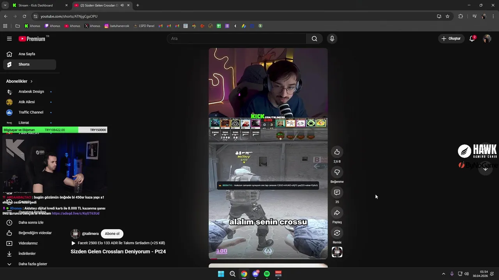Viewport: 499px width, 280px height.
Task: Open the YouTube account avatar menu
Action: [487, 38]
